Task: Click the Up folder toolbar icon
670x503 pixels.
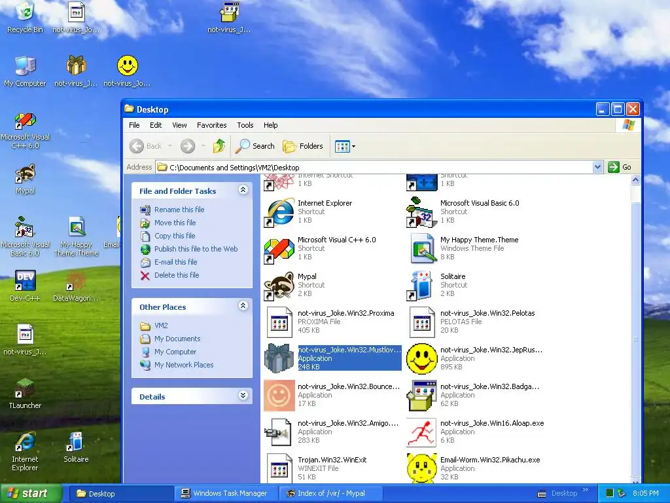Action: click(x=219, y=146)
